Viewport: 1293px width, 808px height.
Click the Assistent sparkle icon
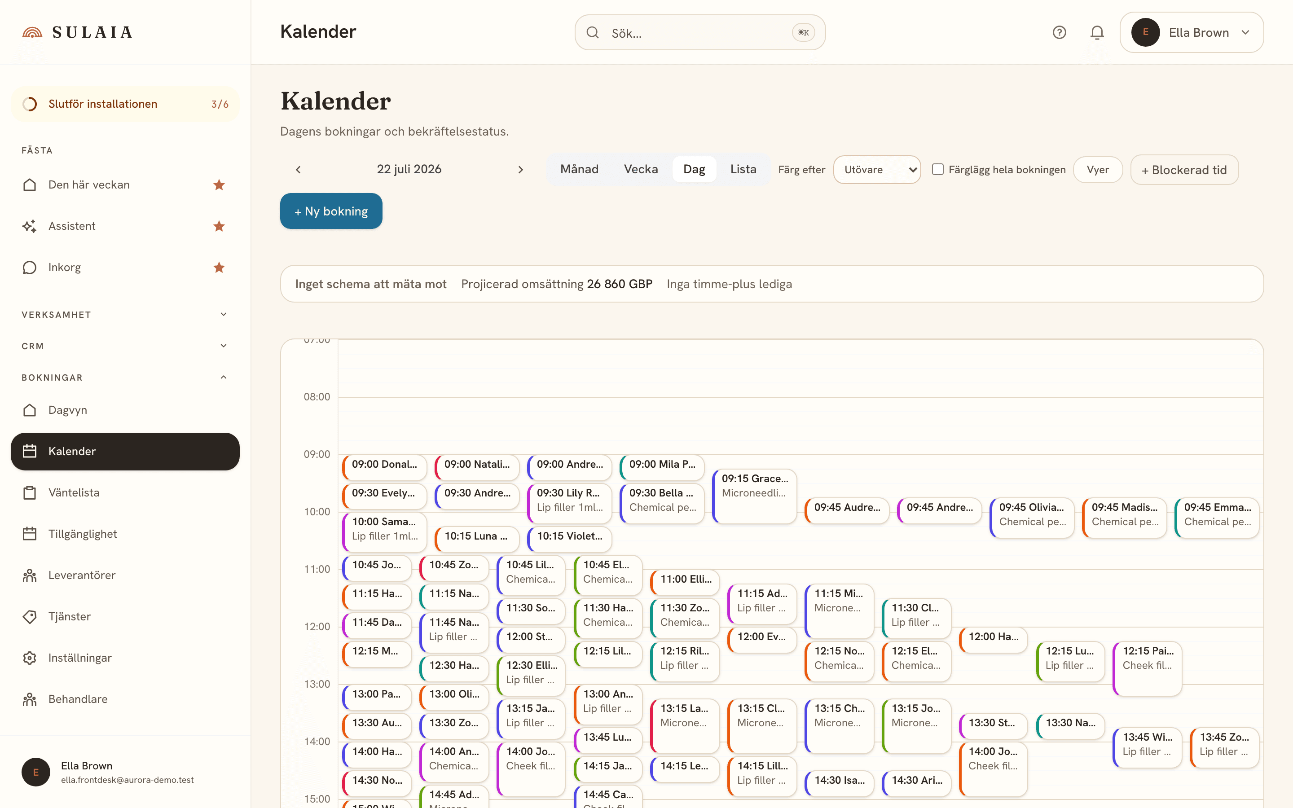(x=29, y=226)
